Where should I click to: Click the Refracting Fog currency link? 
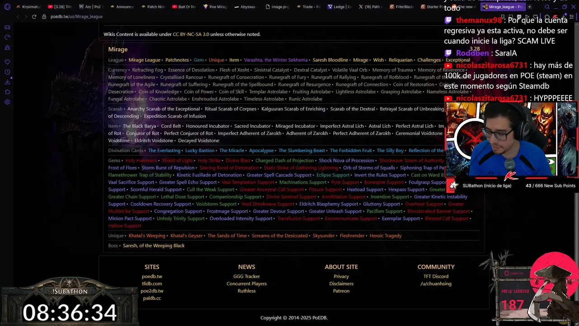pyautogui.click(x=147, y=70)
